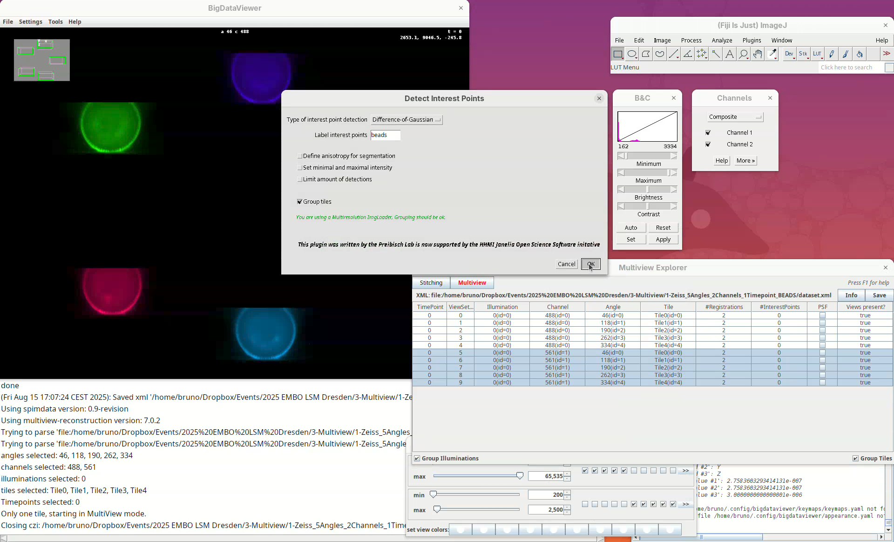Select the Flood Fill bucket tool
The width and height of the screenshot is (894, 542).
[860, 54]
